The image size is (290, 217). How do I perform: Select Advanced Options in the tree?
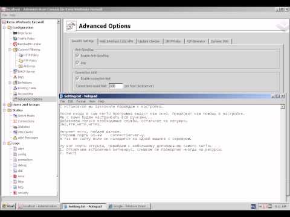click(28, 99)
